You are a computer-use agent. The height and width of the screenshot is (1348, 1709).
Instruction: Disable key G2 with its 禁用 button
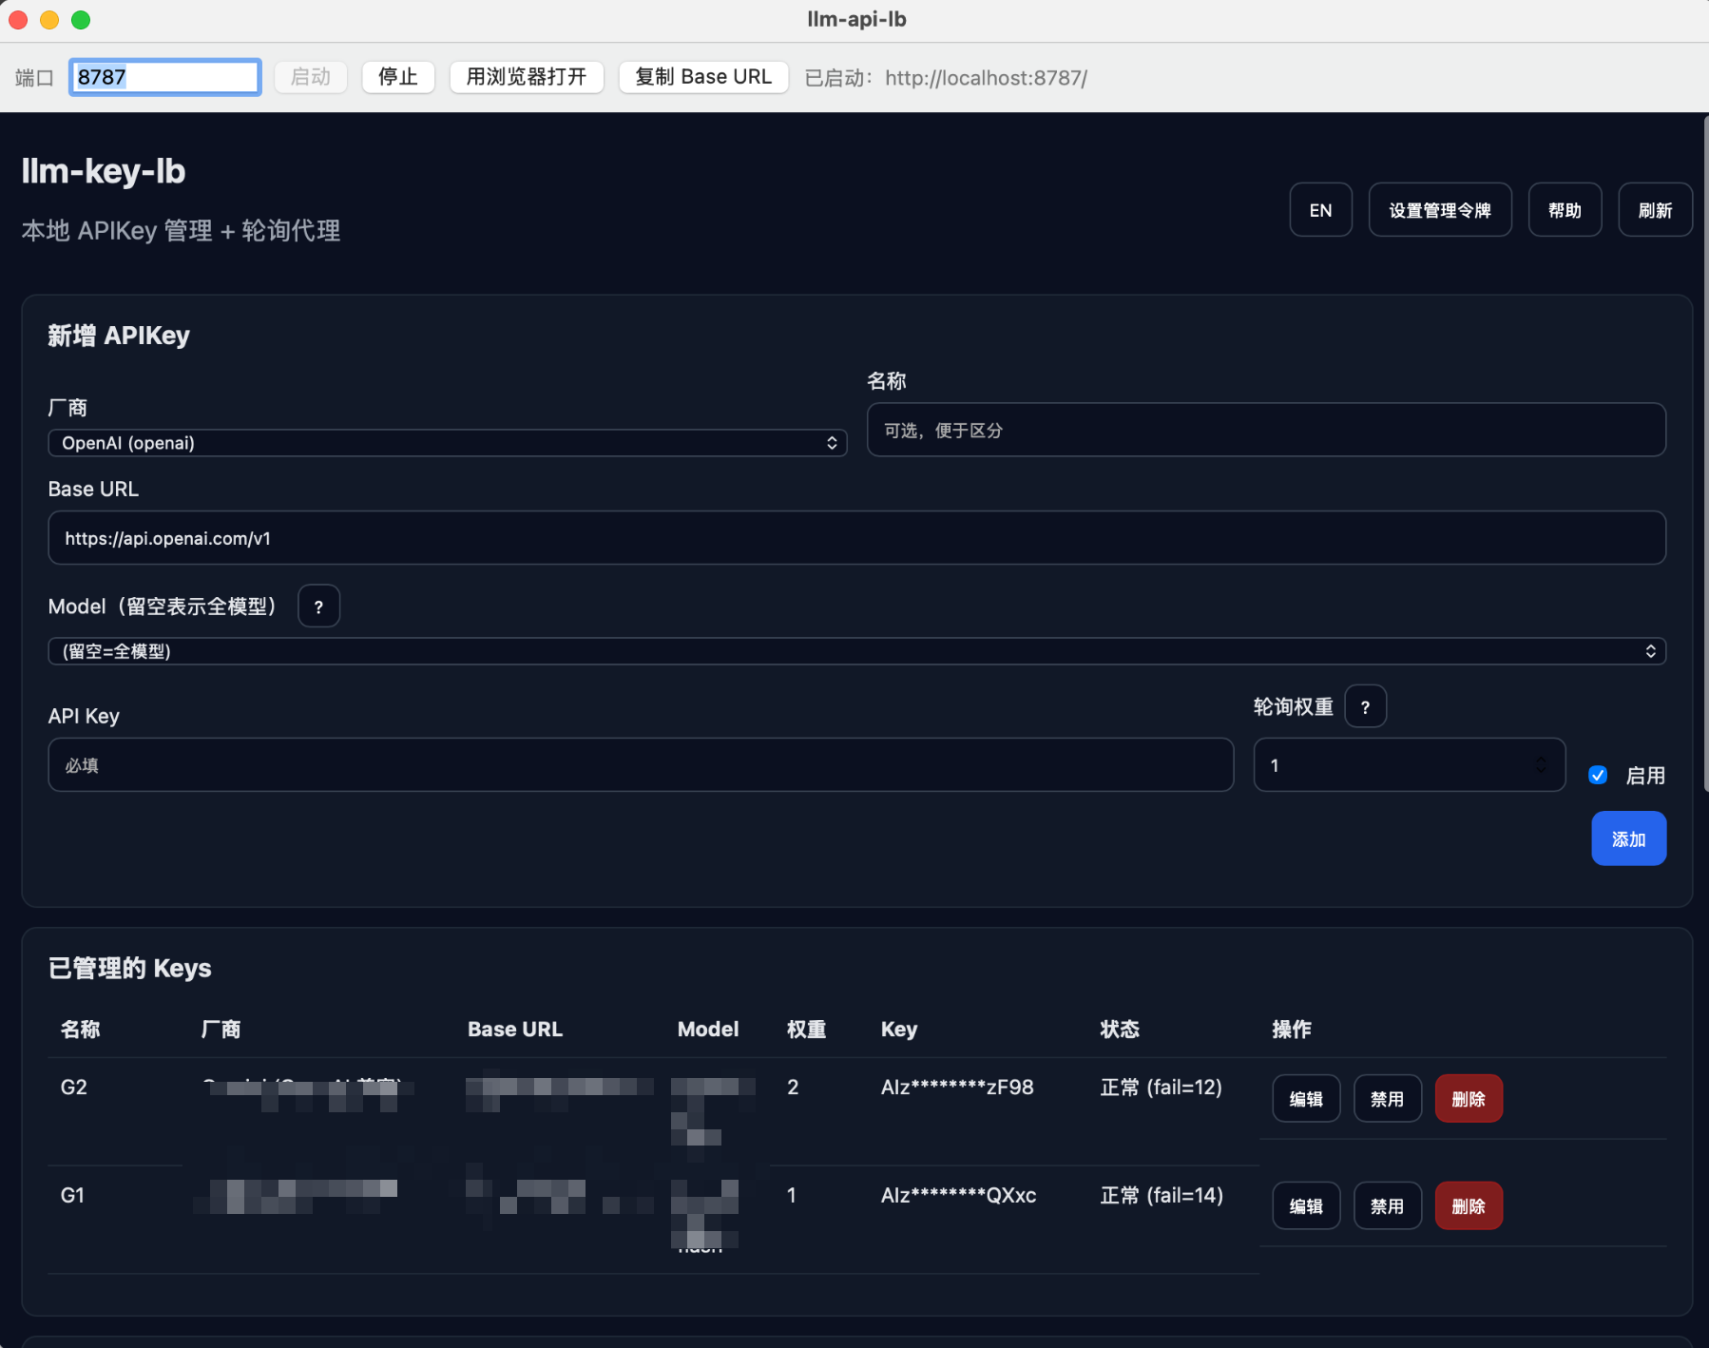(1387, 1098)
